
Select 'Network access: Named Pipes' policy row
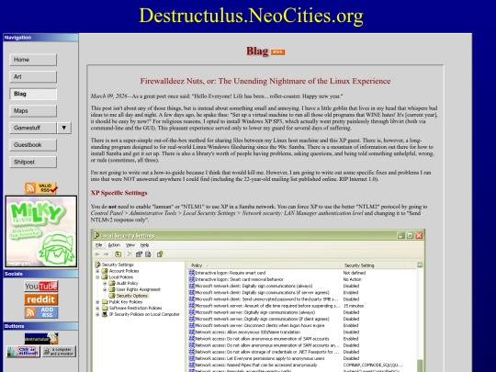[302, 365]
